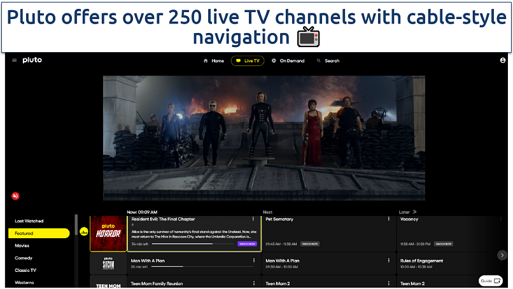Screen dimensions: 513x289
Task: Go to the Home tab
Action: (x=214, y=61)
